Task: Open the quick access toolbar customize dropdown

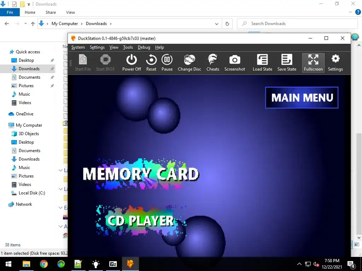Action: pos(29,4)
